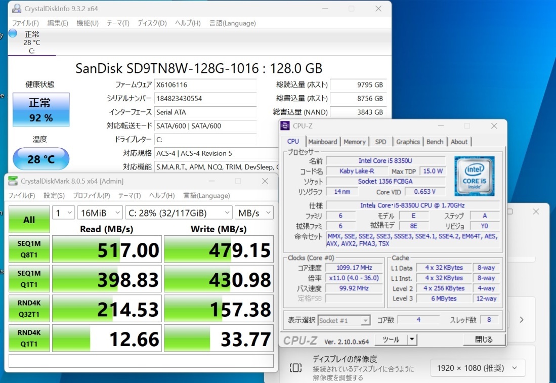Switch to the Memory tab in CPU-Z
The image size is (556, 383).
(355, 142)
